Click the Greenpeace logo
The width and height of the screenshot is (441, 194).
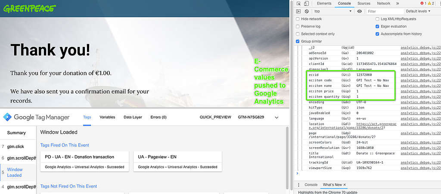(29, 8)
